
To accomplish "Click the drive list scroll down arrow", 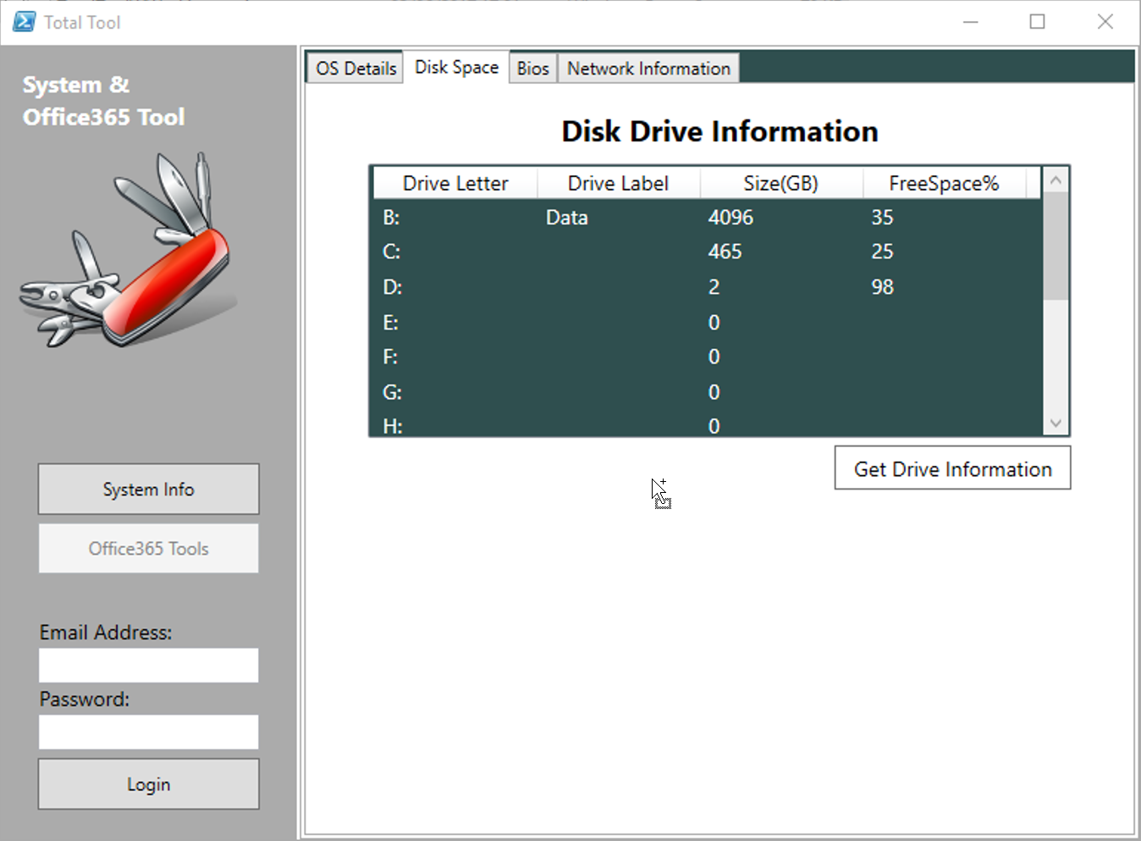I will tap(1056, 423).
